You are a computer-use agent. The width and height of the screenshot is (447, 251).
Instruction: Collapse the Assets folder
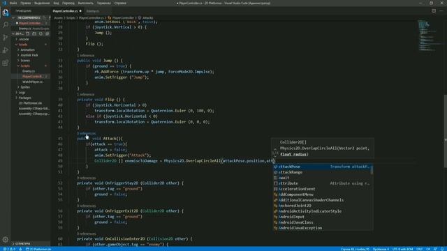(31, 45)
